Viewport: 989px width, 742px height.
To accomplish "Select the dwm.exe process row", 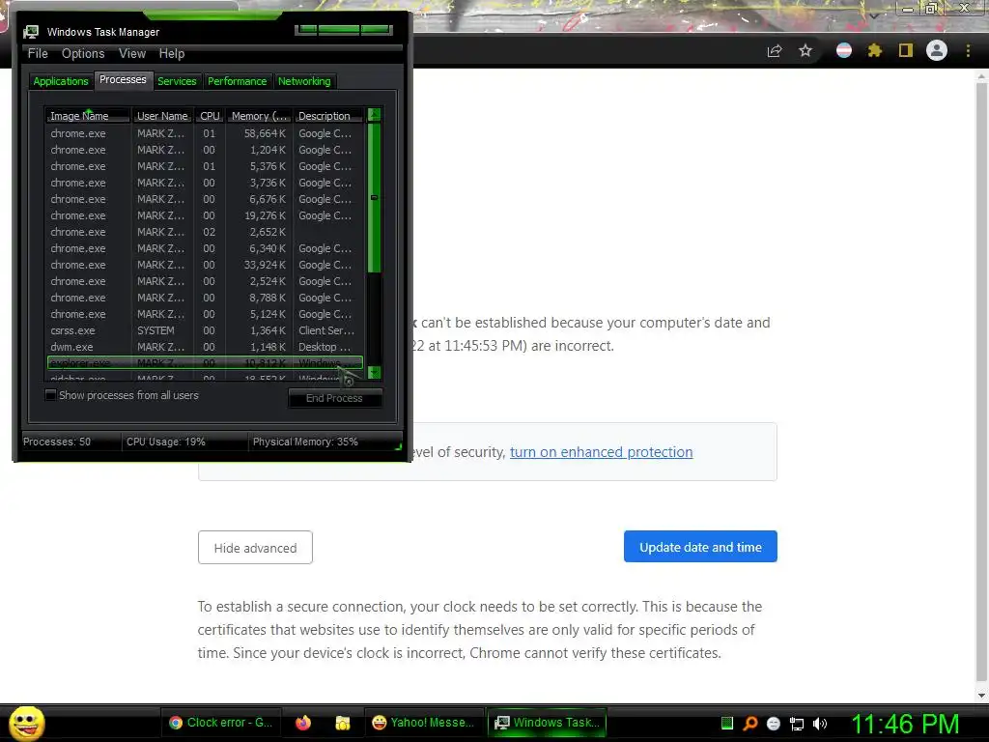I will point(205,347).
